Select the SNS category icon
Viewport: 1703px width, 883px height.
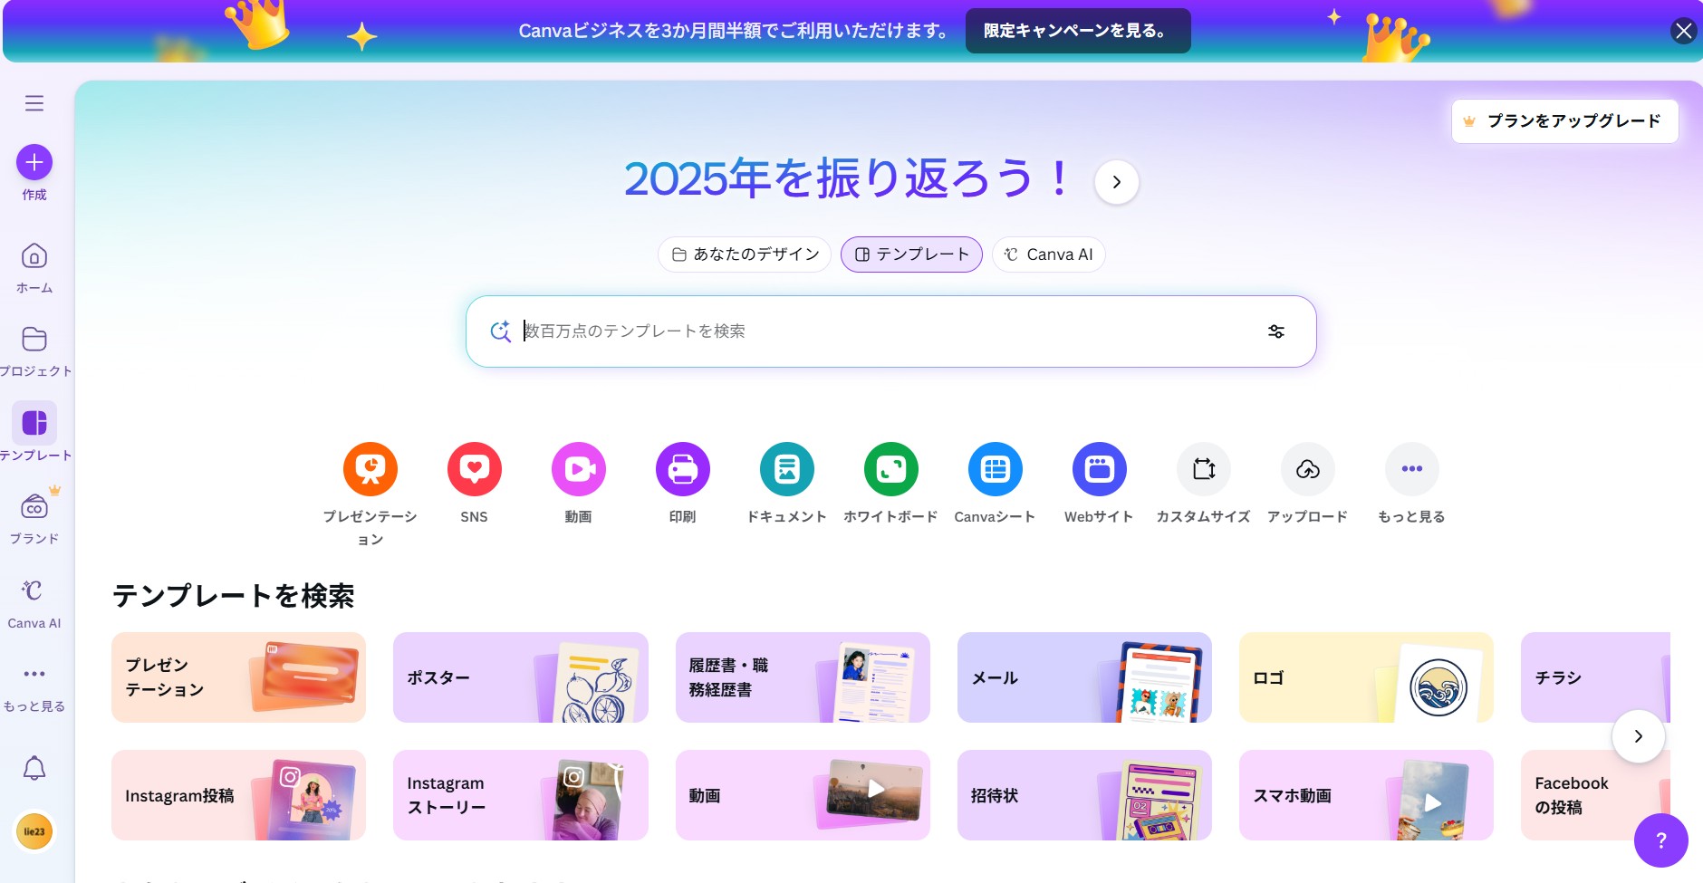pyautogui.click(x=473, y=469)
